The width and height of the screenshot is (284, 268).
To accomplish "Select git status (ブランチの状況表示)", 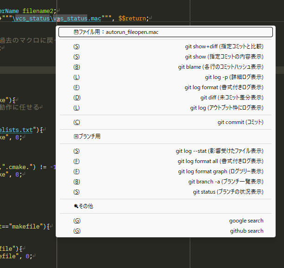I will pyautogui.click(x=166, y=192).
